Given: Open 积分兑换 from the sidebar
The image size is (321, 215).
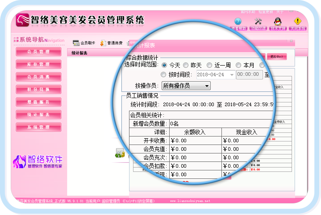Looking at the screenshot, I should point(38,89).
